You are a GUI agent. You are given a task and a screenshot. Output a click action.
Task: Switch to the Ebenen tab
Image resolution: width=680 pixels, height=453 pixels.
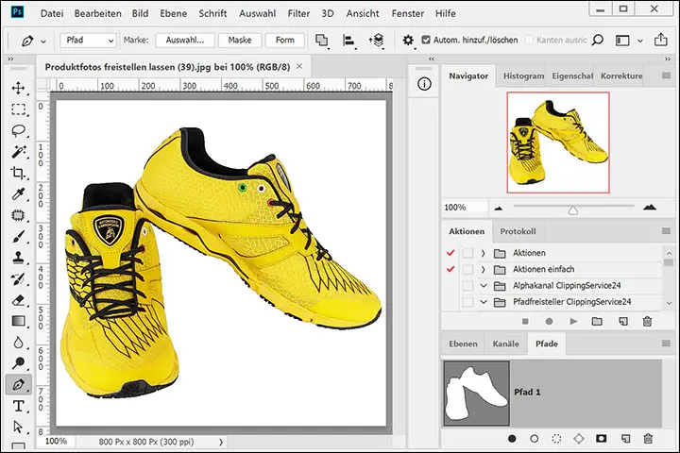(x=463, y=344)
